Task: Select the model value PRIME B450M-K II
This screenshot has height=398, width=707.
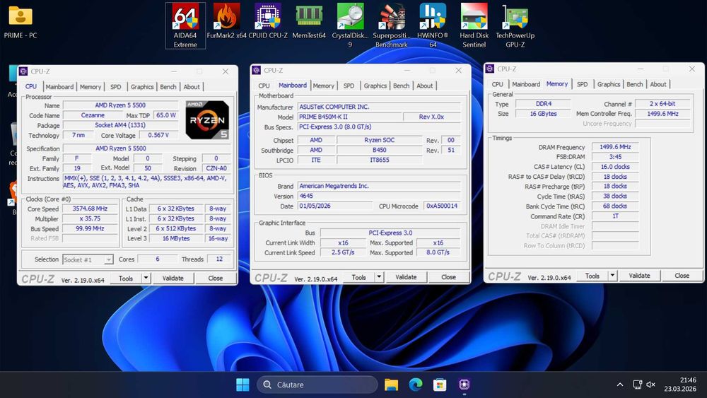Action: (349, 117)
